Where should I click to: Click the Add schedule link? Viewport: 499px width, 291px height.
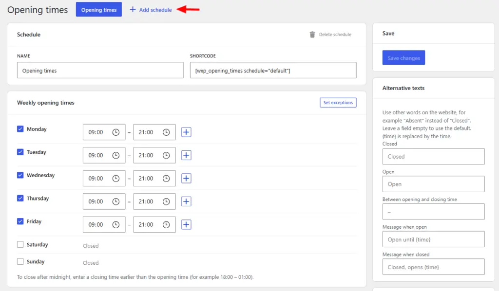click(x=151, y=10)
